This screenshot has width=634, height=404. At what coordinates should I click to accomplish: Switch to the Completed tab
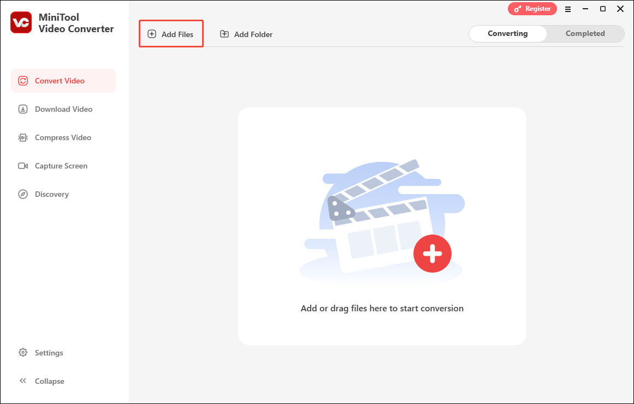pyautogui.click(x=585, y=33)
